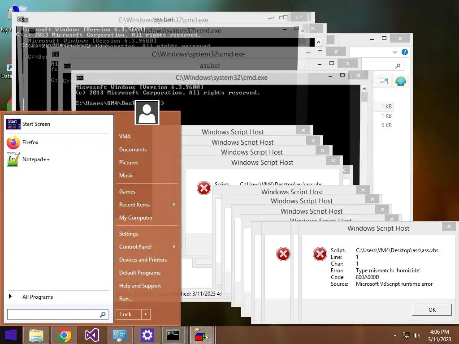Open the volume speaker tray icon
Image resolution: width=459 pixels, height=344 pixels.
click(416, 335)
